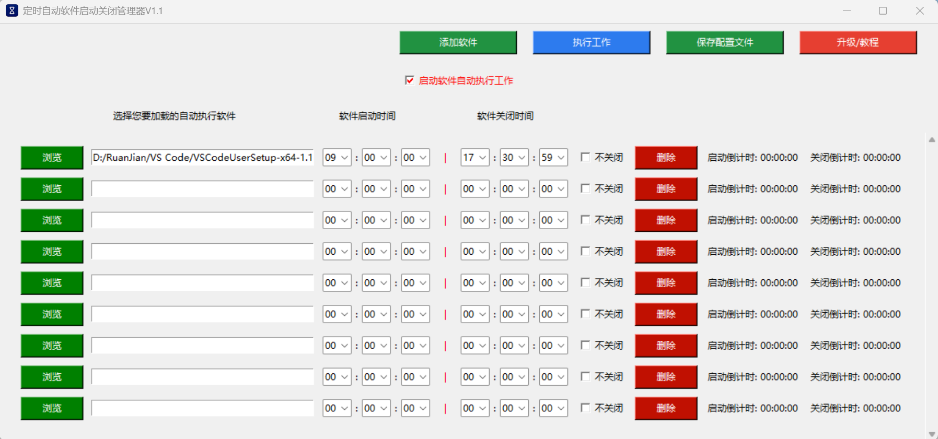938x439 pixels.
Task: Click 浏览 button in the second row
Action: [x=52, y=189]
